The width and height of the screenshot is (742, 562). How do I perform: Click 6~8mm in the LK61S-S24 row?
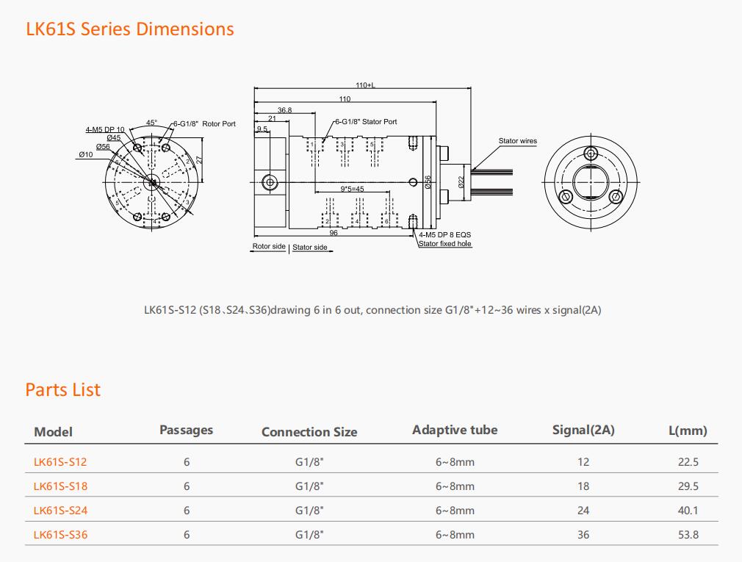coord(455,511)
